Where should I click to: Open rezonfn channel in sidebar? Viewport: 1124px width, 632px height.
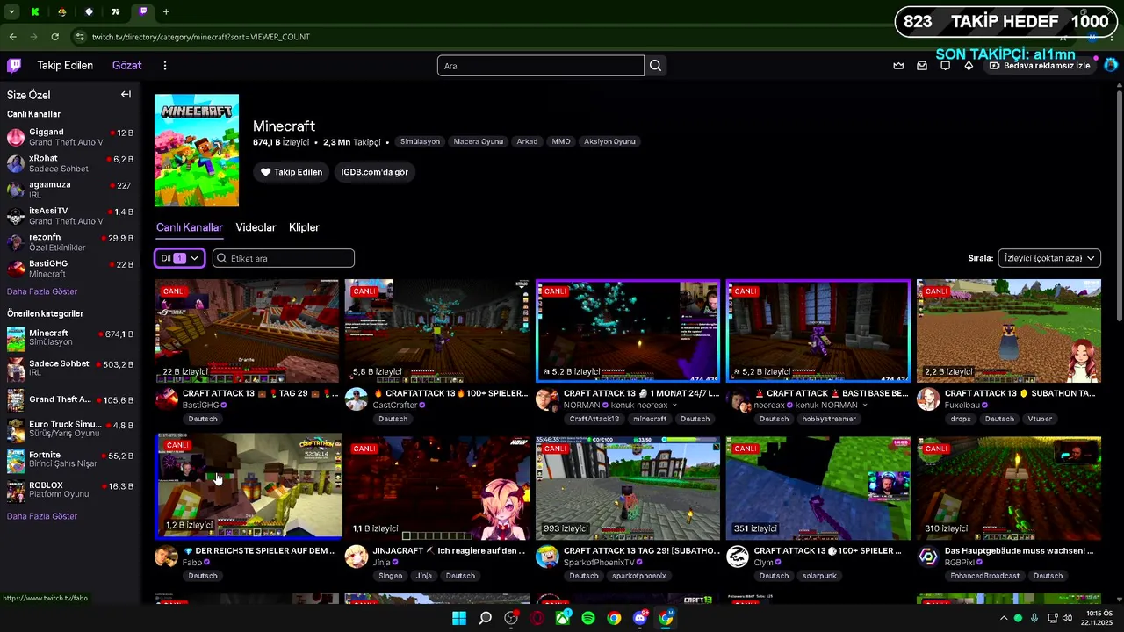point(70,242)
